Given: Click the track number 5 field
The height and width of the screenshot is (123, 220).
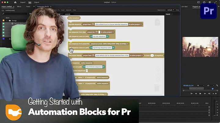Looking at the screenshot, I should 152,55.
